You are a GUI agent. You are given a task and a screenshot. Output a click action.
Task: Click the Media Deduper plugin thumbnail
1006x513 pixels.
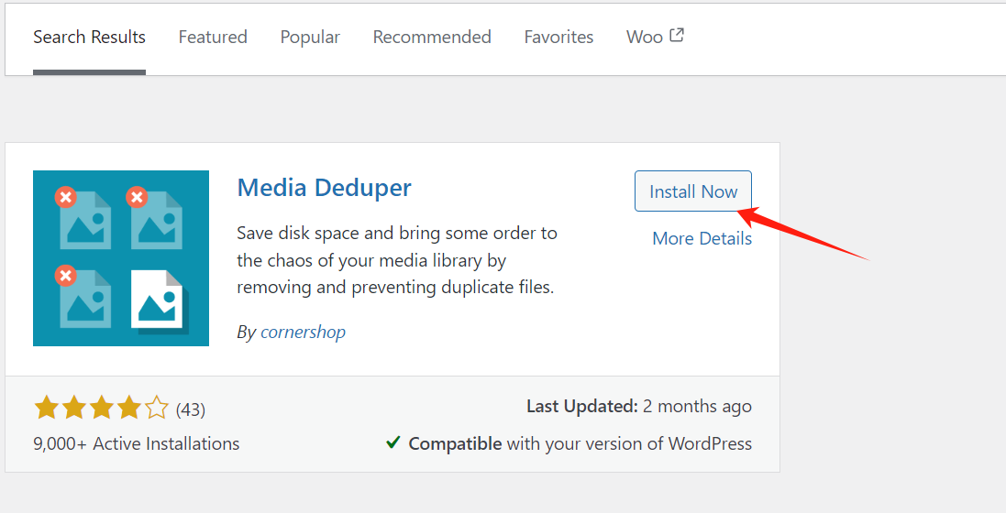[x=121, y=258]
